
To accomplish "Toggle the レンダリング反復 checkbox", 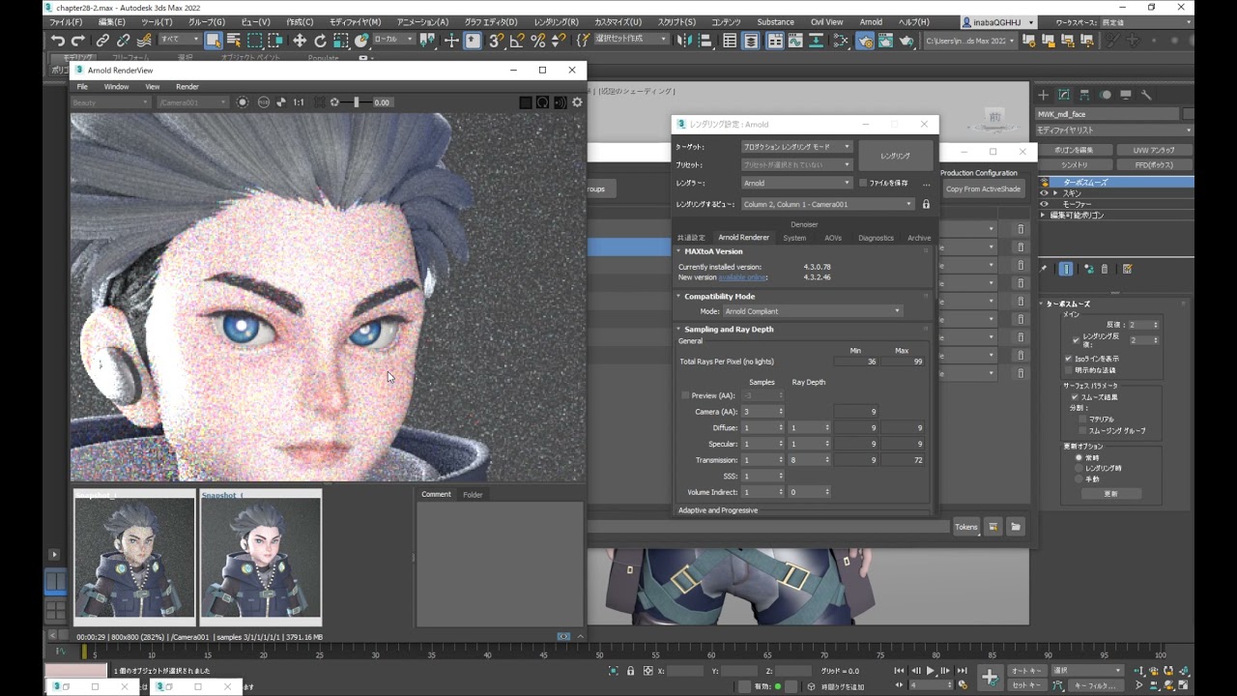I will pos(1076,340).
